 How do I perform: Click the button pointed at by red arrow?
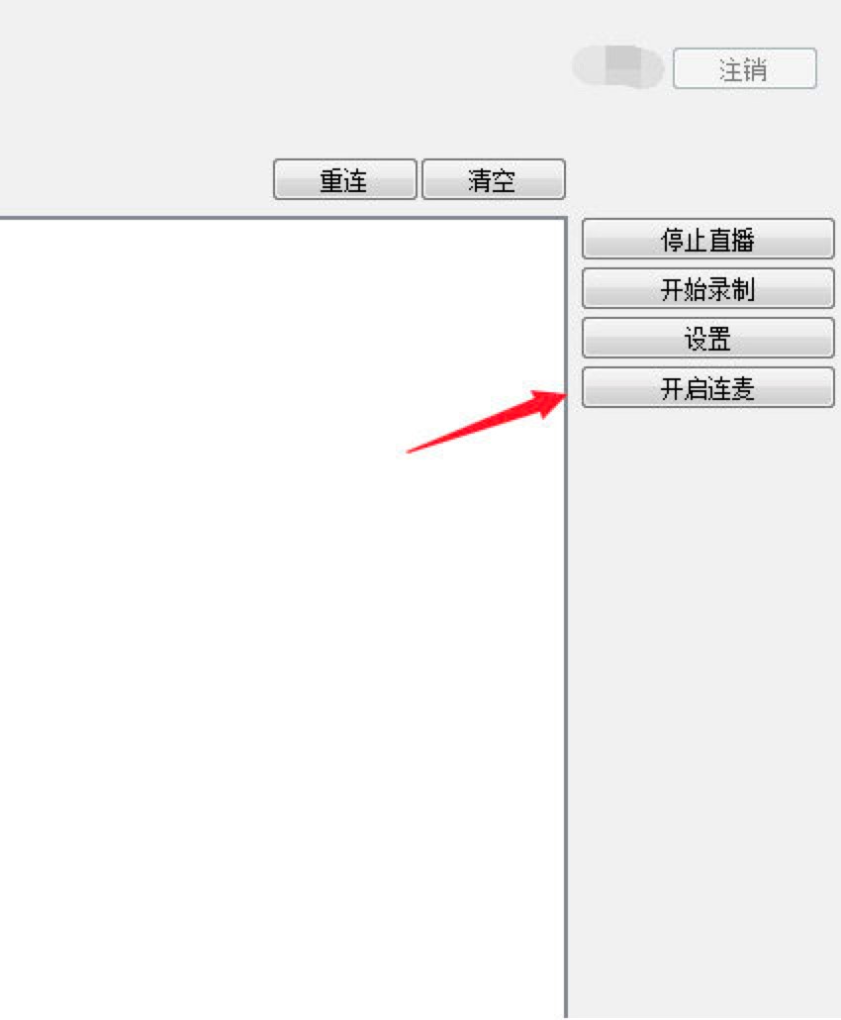(707, 388)
